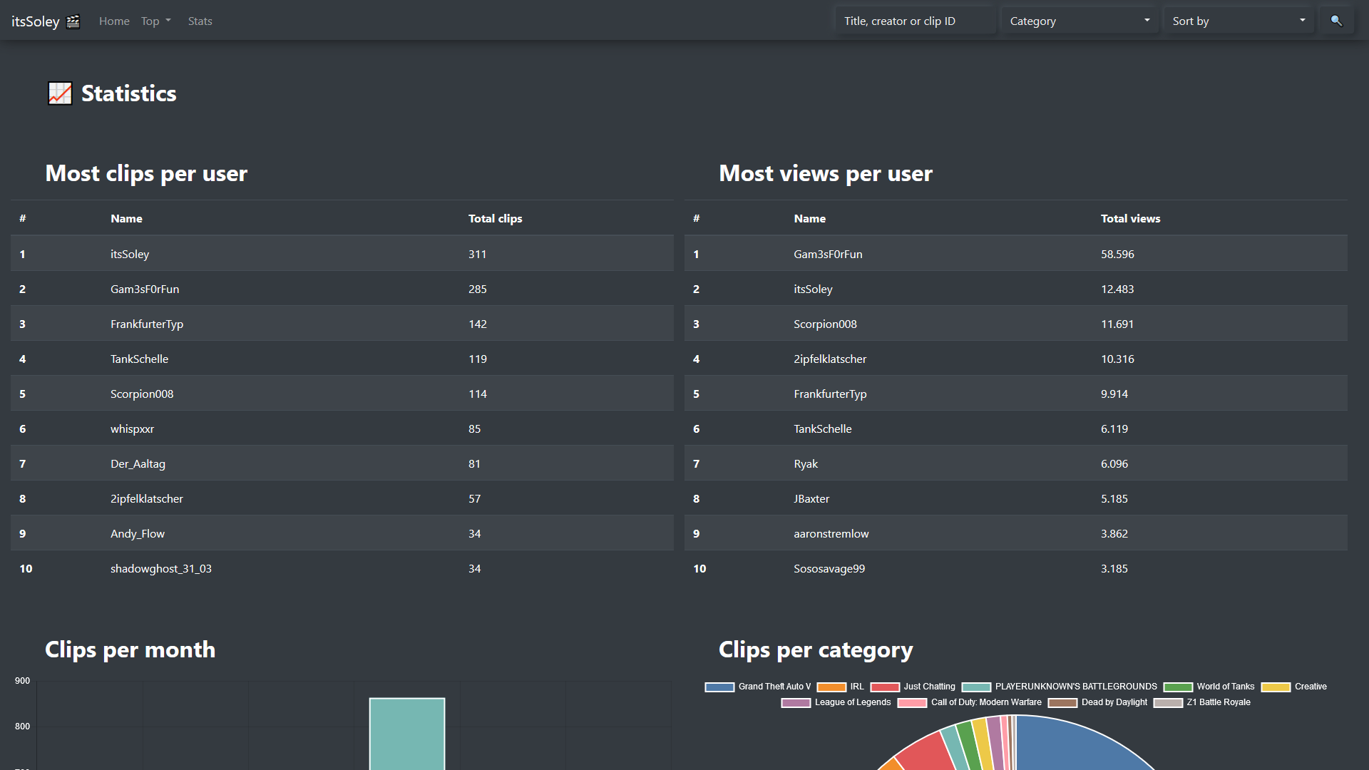Click the chart icon next to Statistics

click(60, 93)
